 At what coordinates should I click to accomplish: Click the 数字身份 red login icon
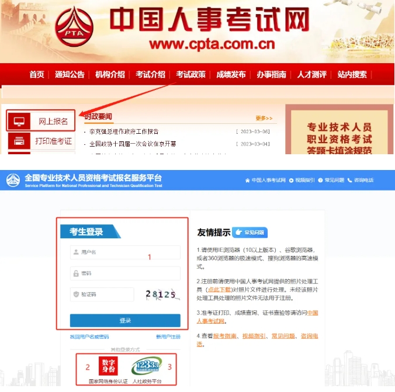(x=108, y=366)
